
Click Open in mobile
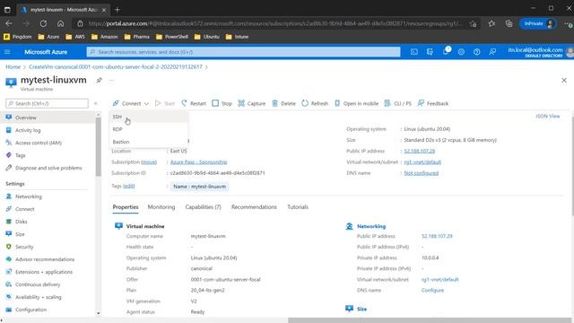[357, 103]
